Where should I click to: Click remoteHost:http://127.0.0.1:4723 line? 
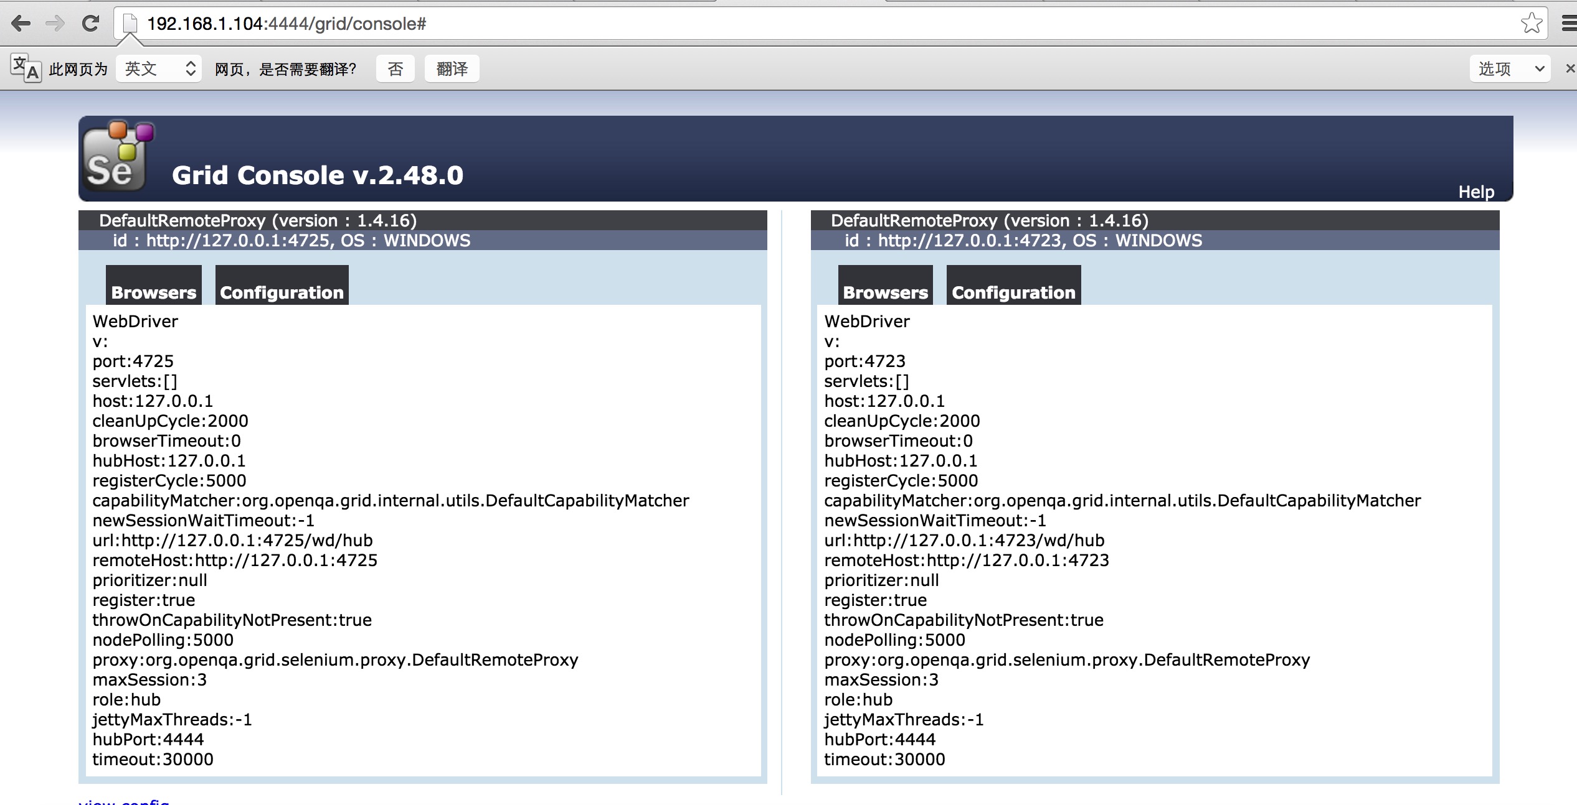pyautogui.click(x=967, y=561)
